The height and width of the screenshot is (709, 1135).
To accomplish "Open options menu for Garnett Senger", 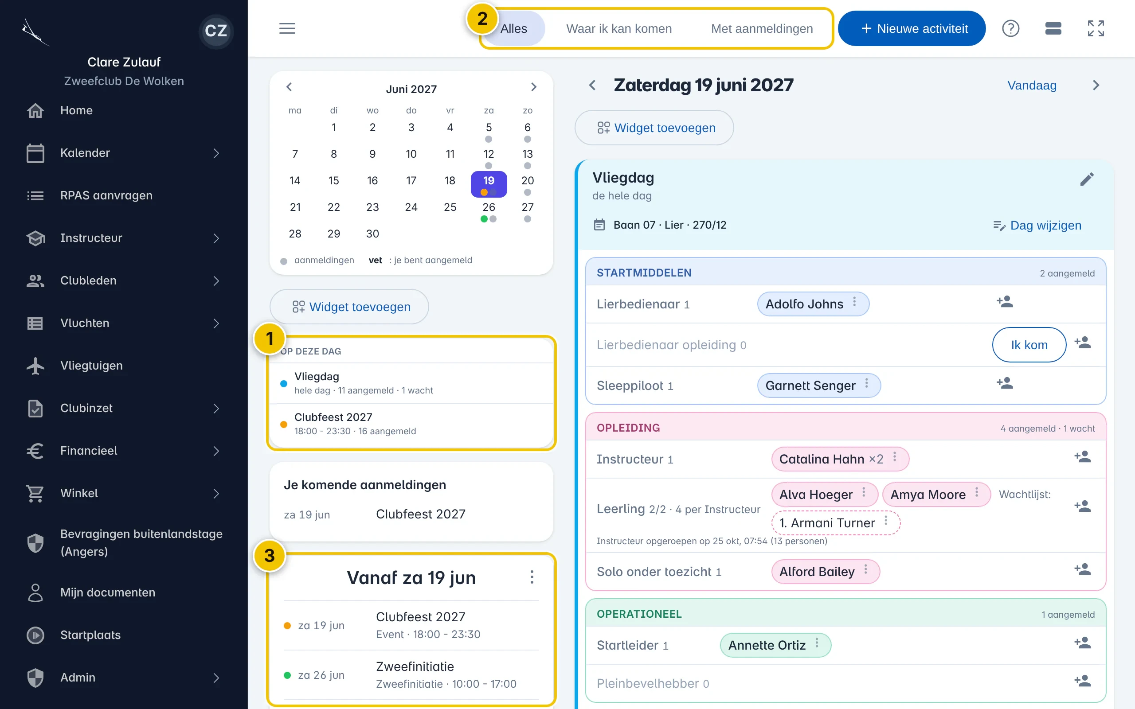I will [866, 383].
